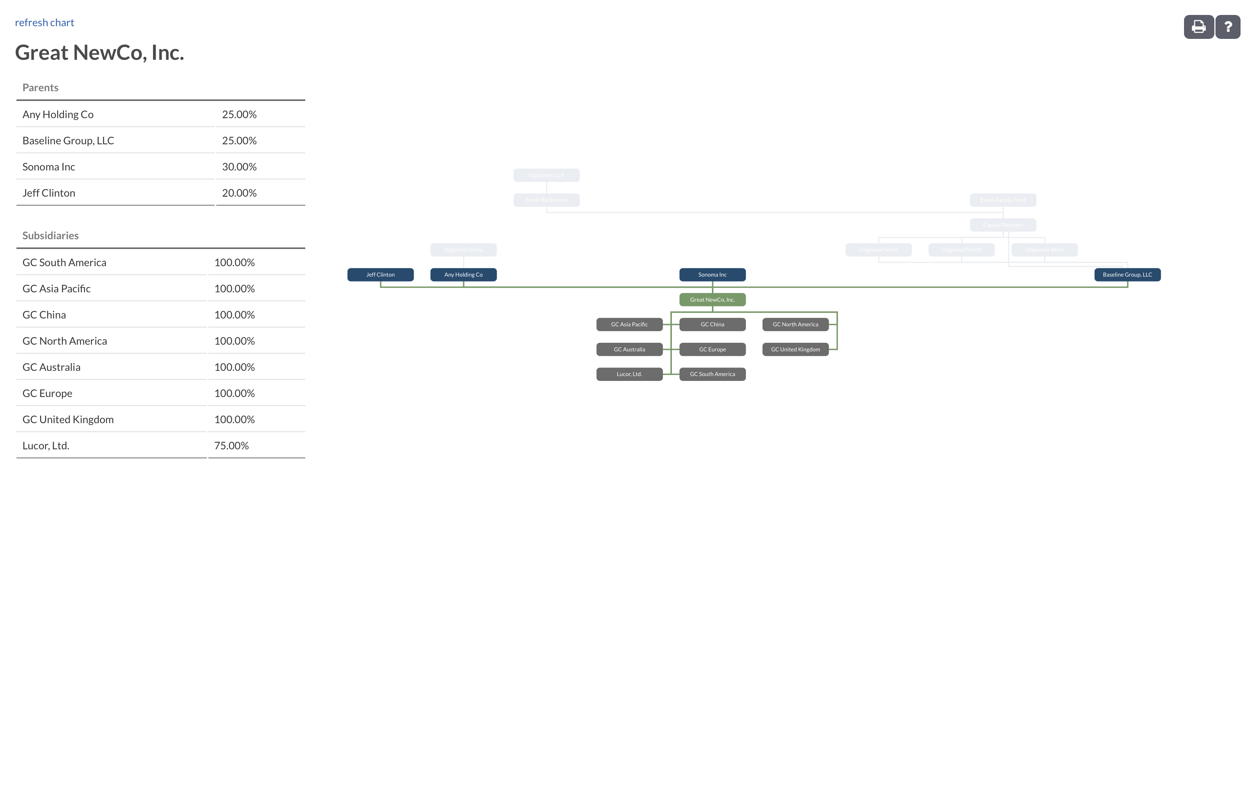This screenshot has height=785, width=1257.
Task: Click the GC North America subsidiary node
Action: pos(795,324)
